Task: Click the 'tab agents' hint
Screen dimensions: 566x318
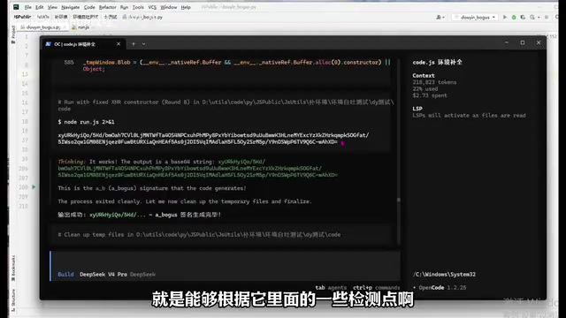Action: tap(331, 288)
